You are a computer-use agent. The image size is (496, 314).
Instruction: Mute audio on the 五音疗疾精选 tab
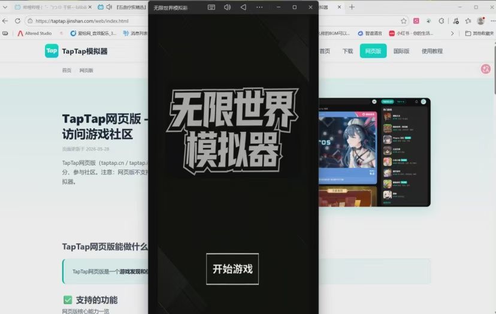click(x=109, y=7)
